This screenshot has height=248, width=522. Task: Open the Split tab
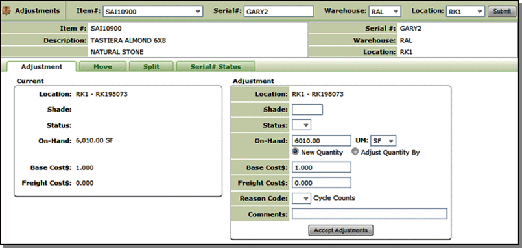coord(151,67)
